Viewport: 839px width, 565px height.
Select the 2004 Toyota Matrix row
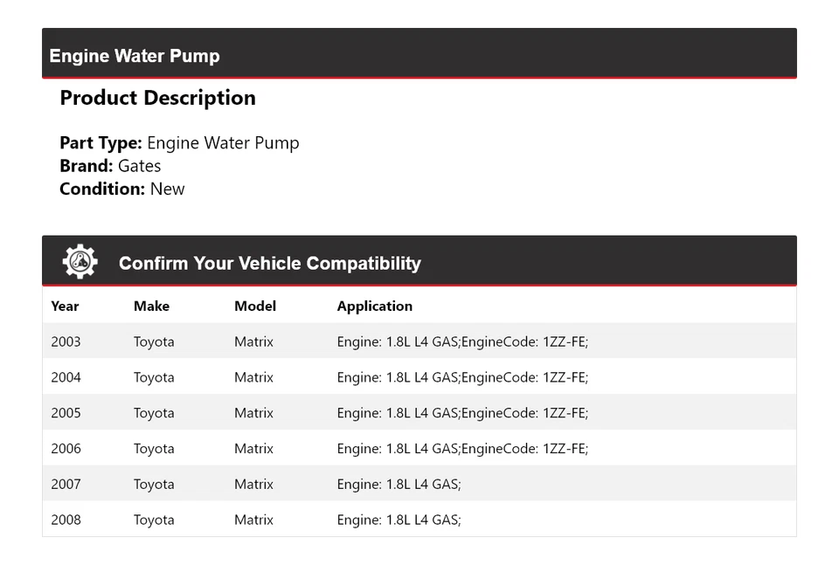pos(419,377)
